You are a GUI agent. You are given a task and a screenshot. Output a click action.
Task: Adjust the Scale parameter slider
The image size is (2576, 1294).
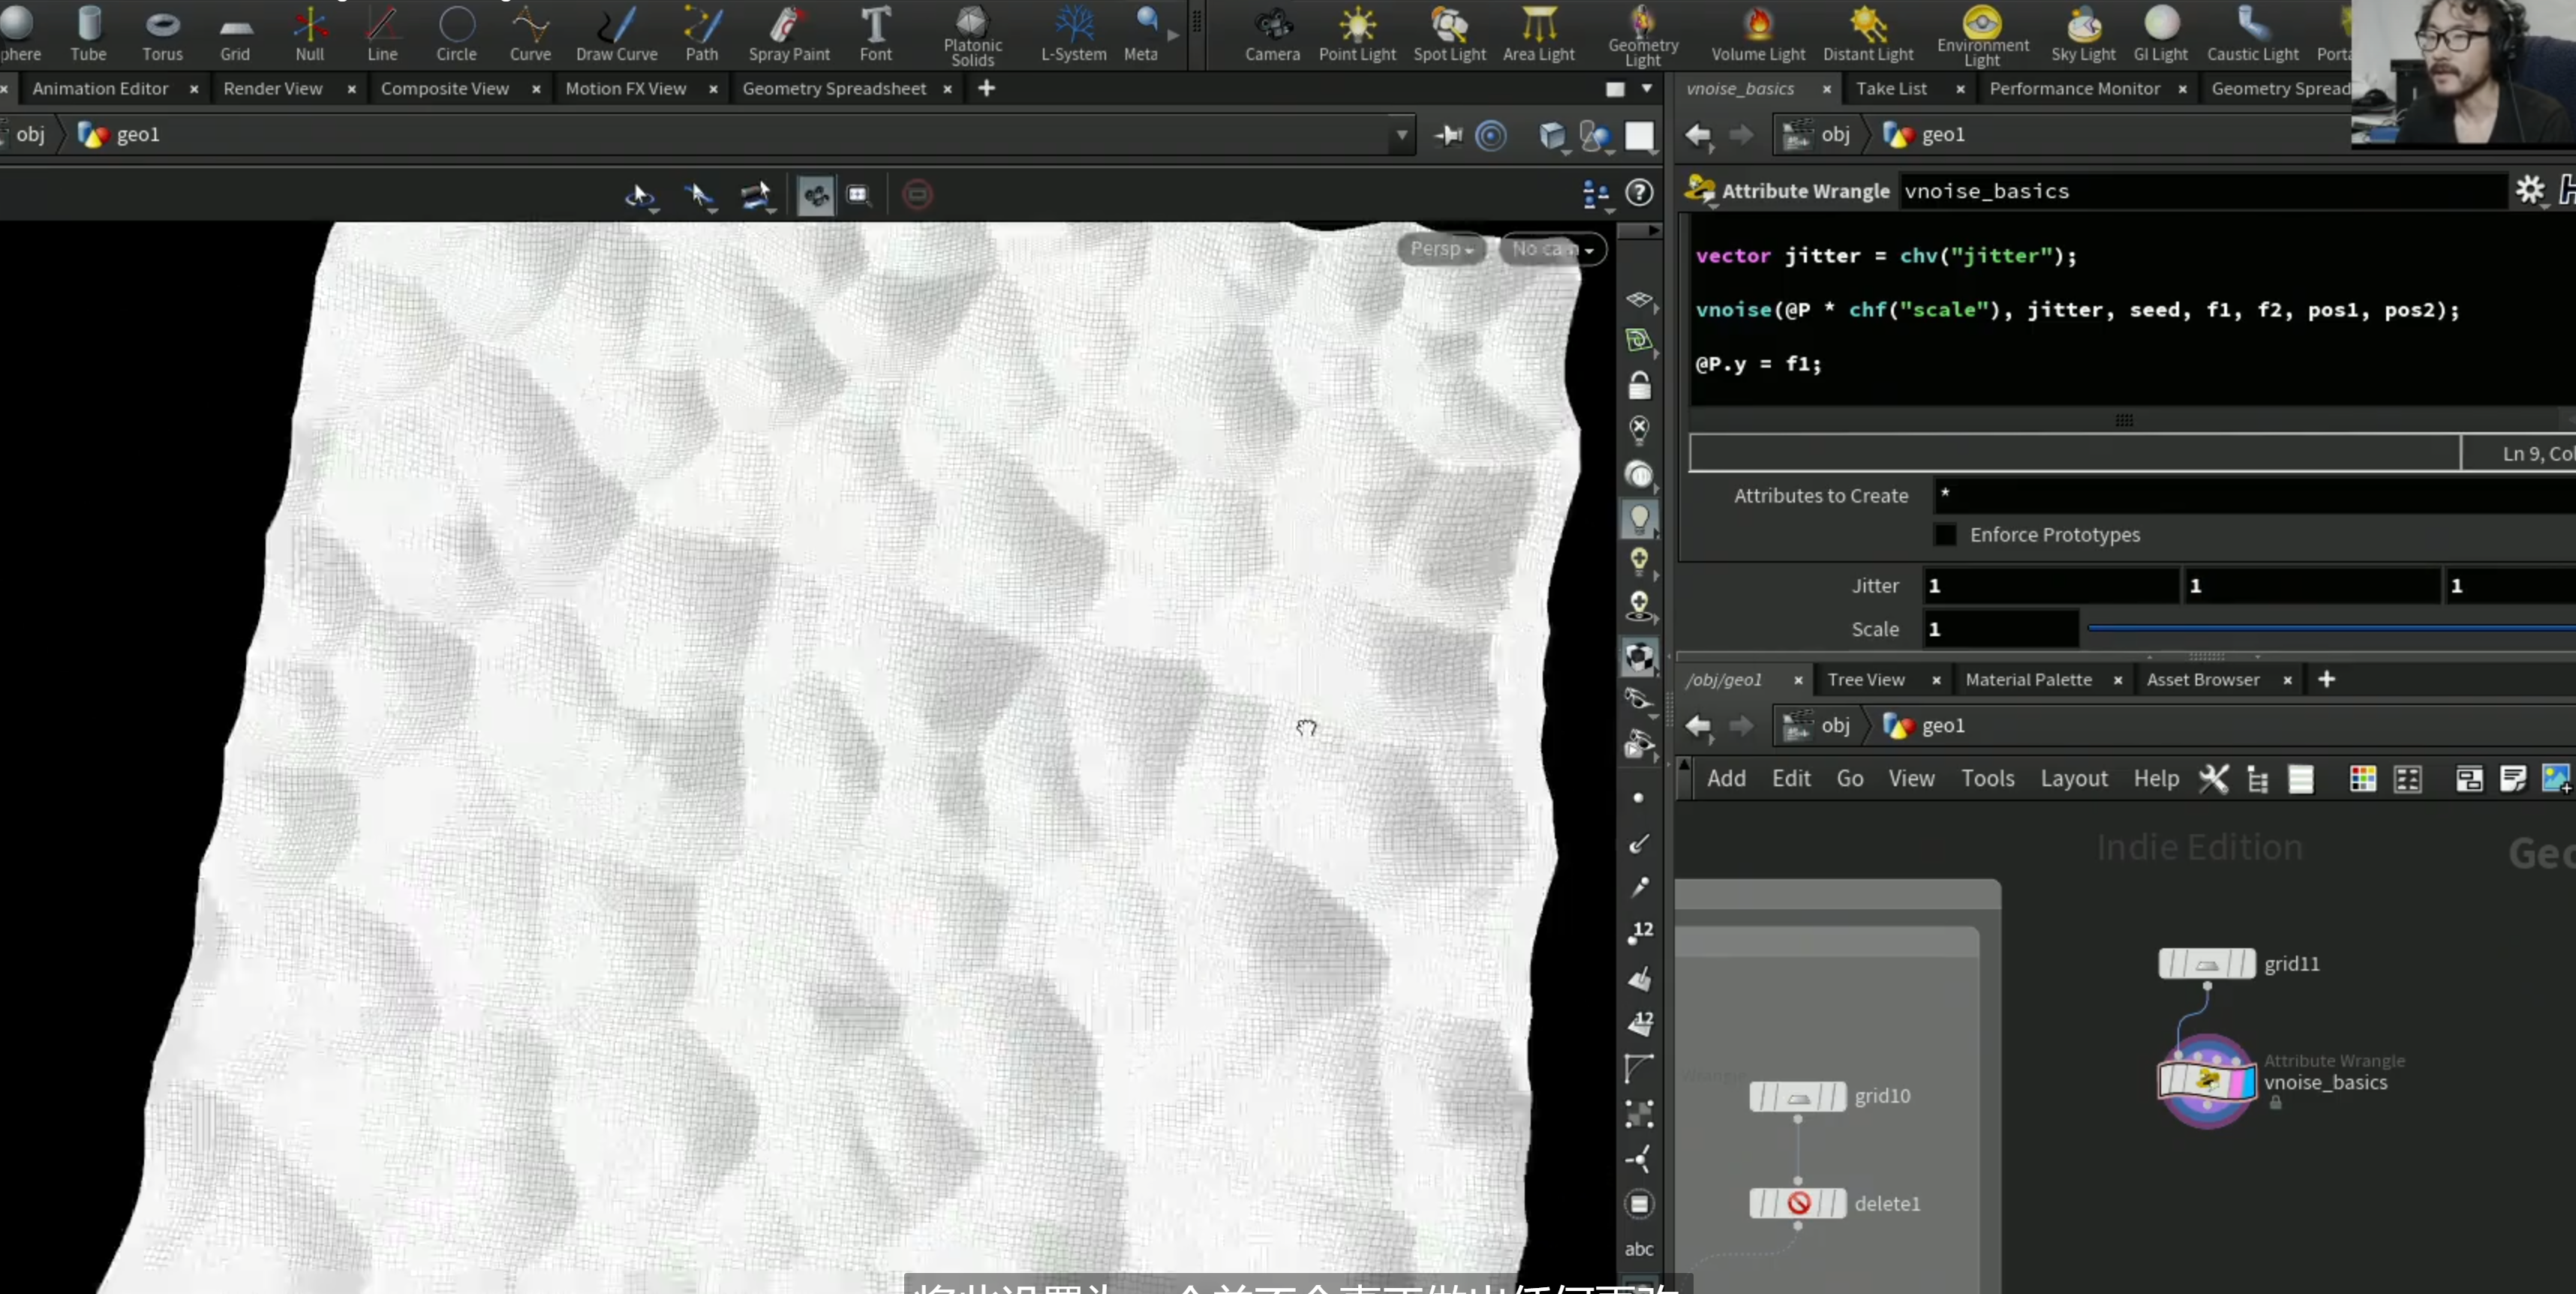tap(2330, 628)
